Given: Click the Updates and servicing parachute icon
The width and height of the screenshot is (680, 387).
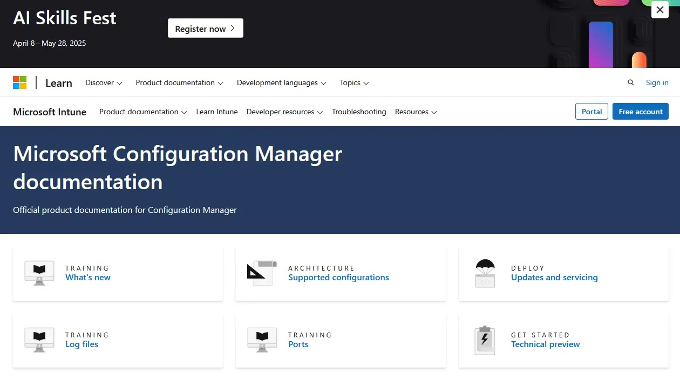Looking at the screenshot, I should pos(485,273).
